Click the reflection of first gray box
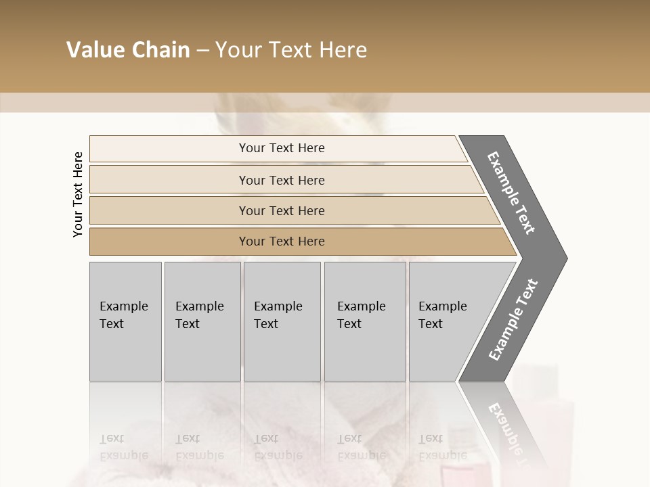Viewport: 650px width, 487px height. point(126,427)
